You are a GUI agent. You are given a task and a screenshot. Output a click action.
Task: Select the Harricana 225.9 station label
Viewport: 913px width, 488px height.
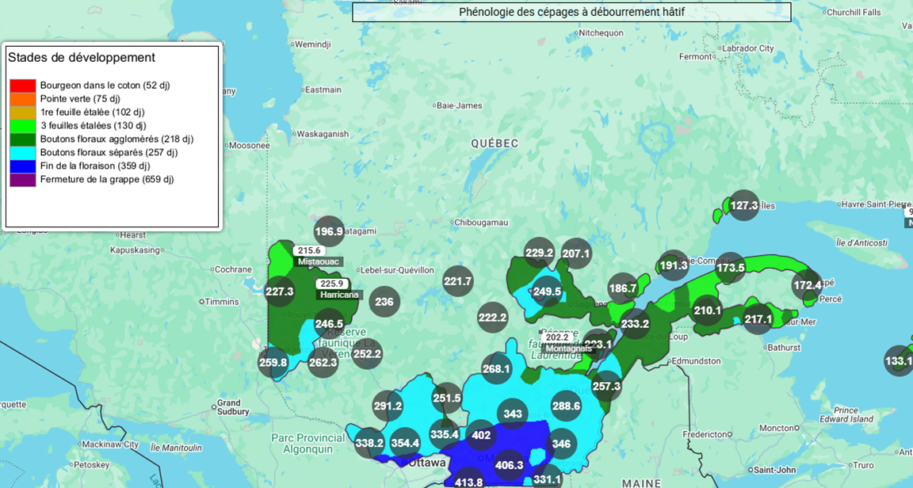tap(331, 289)
